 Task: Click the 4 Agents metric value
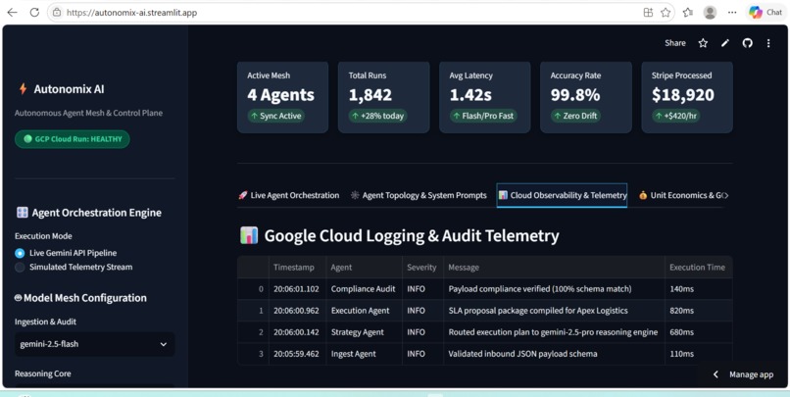(280, 95)
